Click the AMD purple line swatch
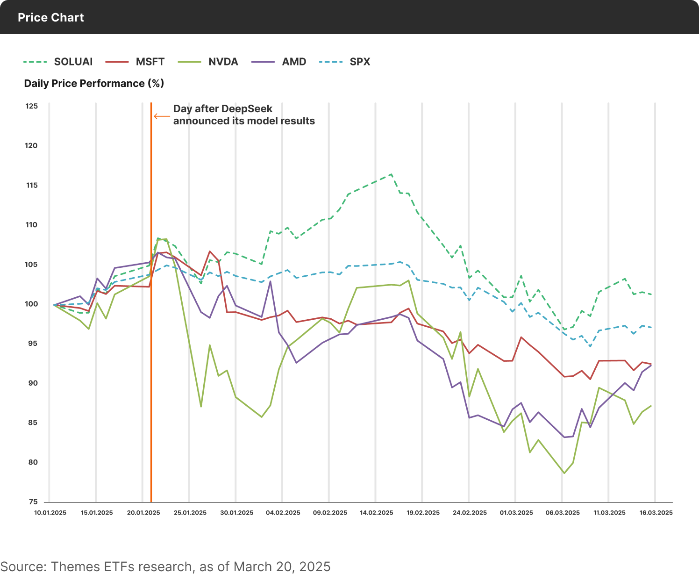The width and height of the screenshot is (699, 574). pyautogui.click(x=263, y=62)
